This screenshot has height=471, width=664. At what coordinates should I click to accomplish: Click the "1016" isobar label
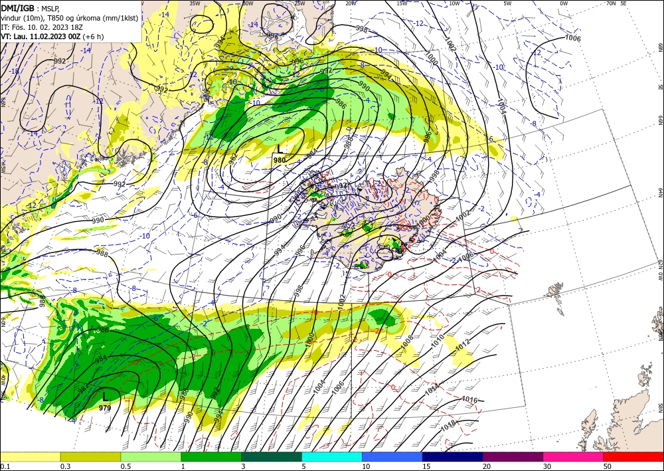click(469, 399)
